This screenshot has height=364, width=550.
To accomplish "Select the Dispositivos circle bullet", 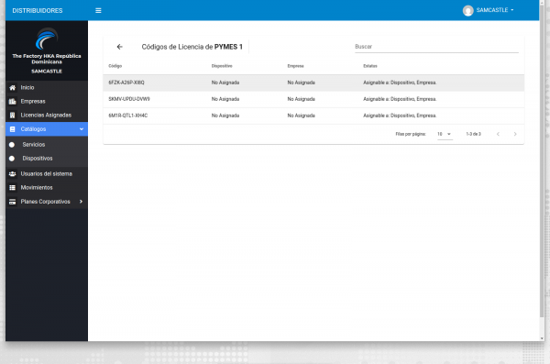I will (x=12, y=159).
